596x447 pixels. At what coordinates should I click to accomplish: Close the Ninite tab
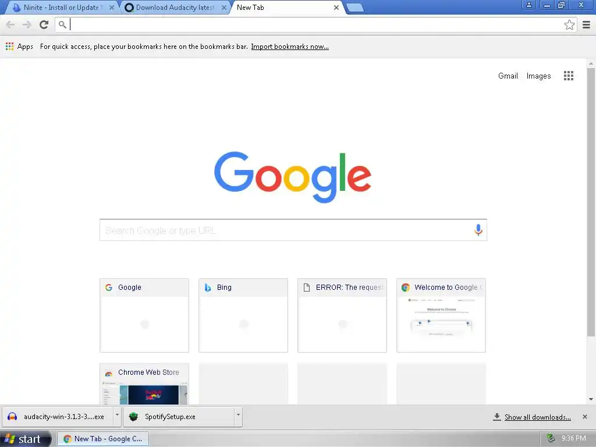point(111,8)
